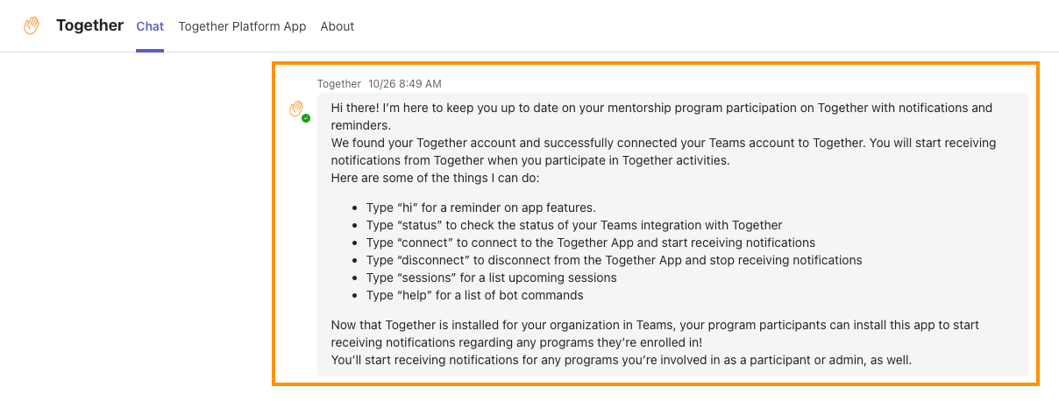Click the "Now that Together is installed" paragraph

tap(654, 325)
